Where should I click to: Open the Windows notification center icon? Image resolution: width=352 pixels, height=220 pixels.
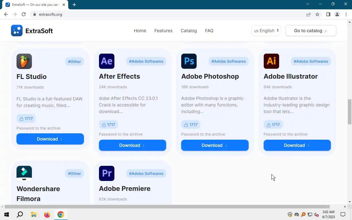point(343,215)
